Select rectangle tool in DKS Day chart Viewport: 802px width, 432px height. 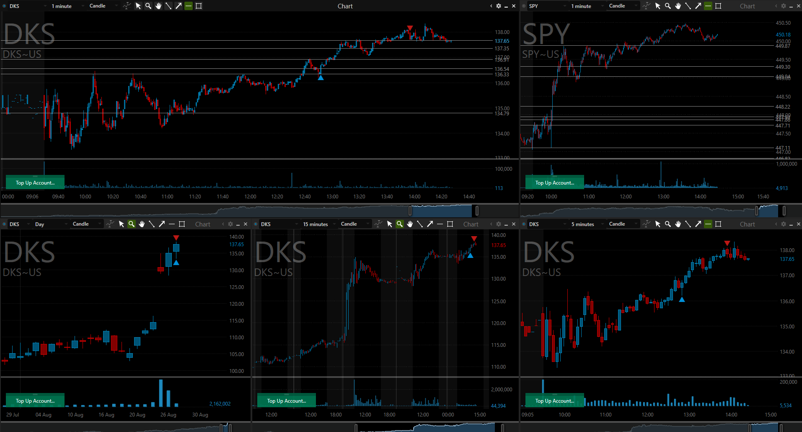tap(182, 224)
